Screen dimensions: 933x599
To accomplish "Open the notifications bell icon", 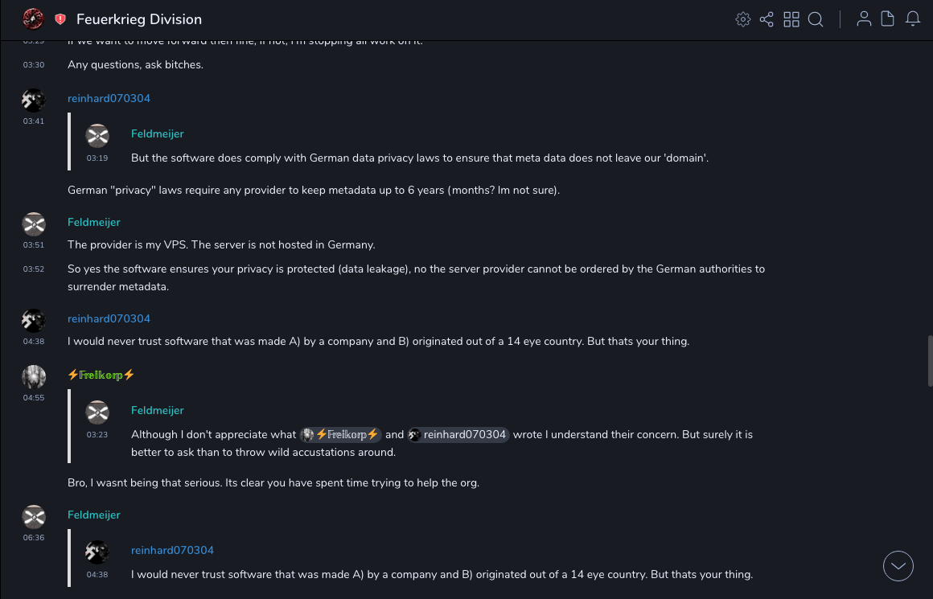I will tap(913, 19).
